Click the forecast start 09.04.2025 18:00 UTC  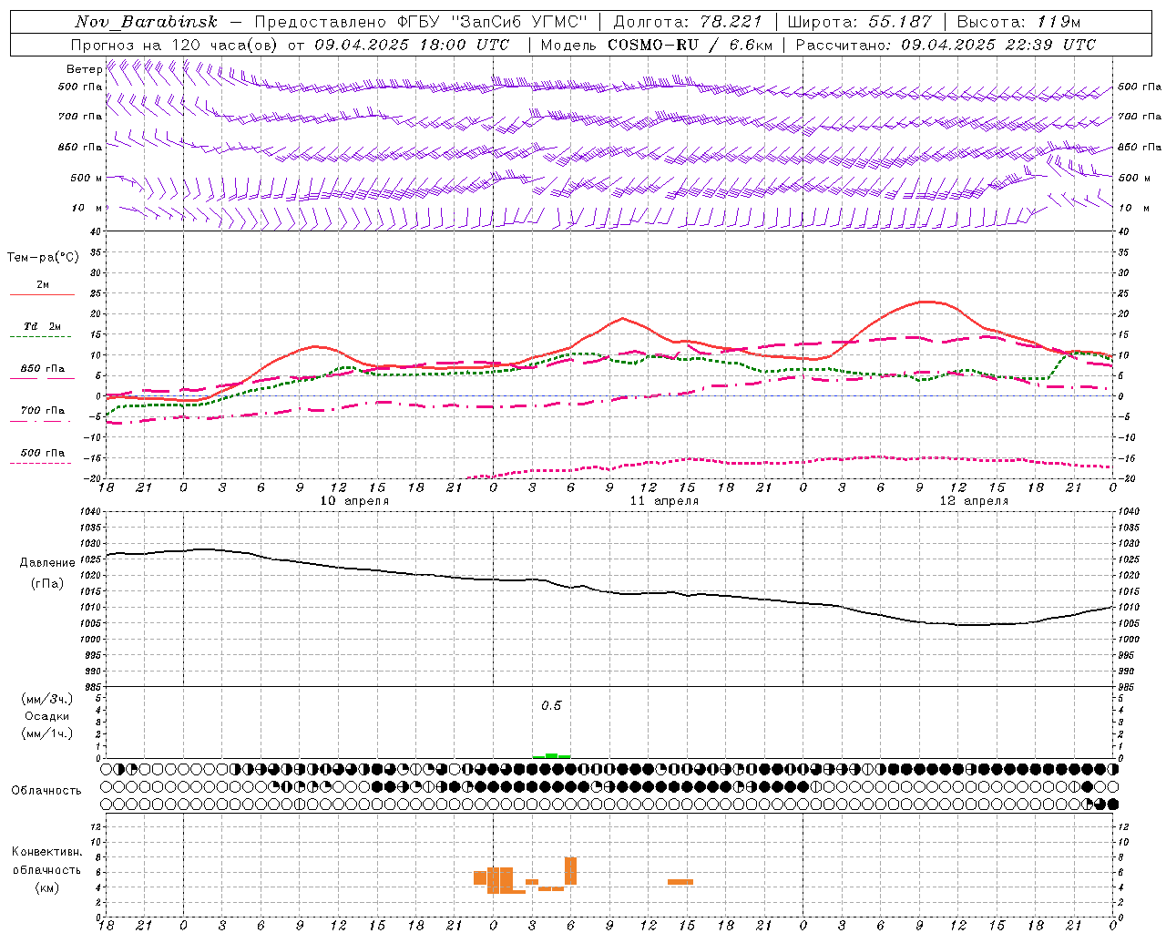click(x=413, y=45)
